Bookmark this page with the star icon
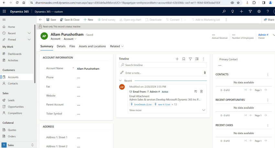Viewport: 275px width, 148px height. coord(238,3)
